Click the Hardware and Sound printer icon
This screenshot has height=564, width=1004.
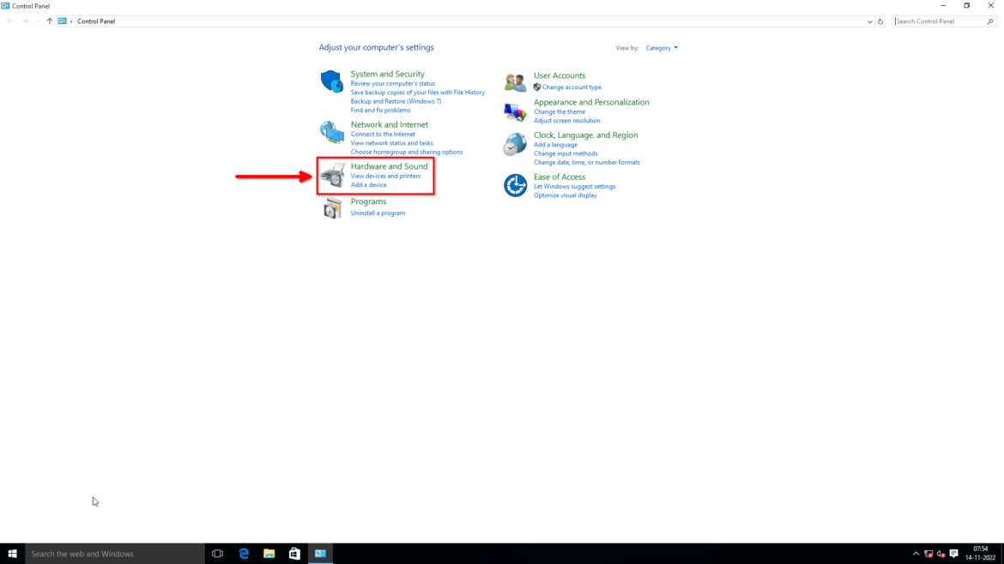point(333,175)
